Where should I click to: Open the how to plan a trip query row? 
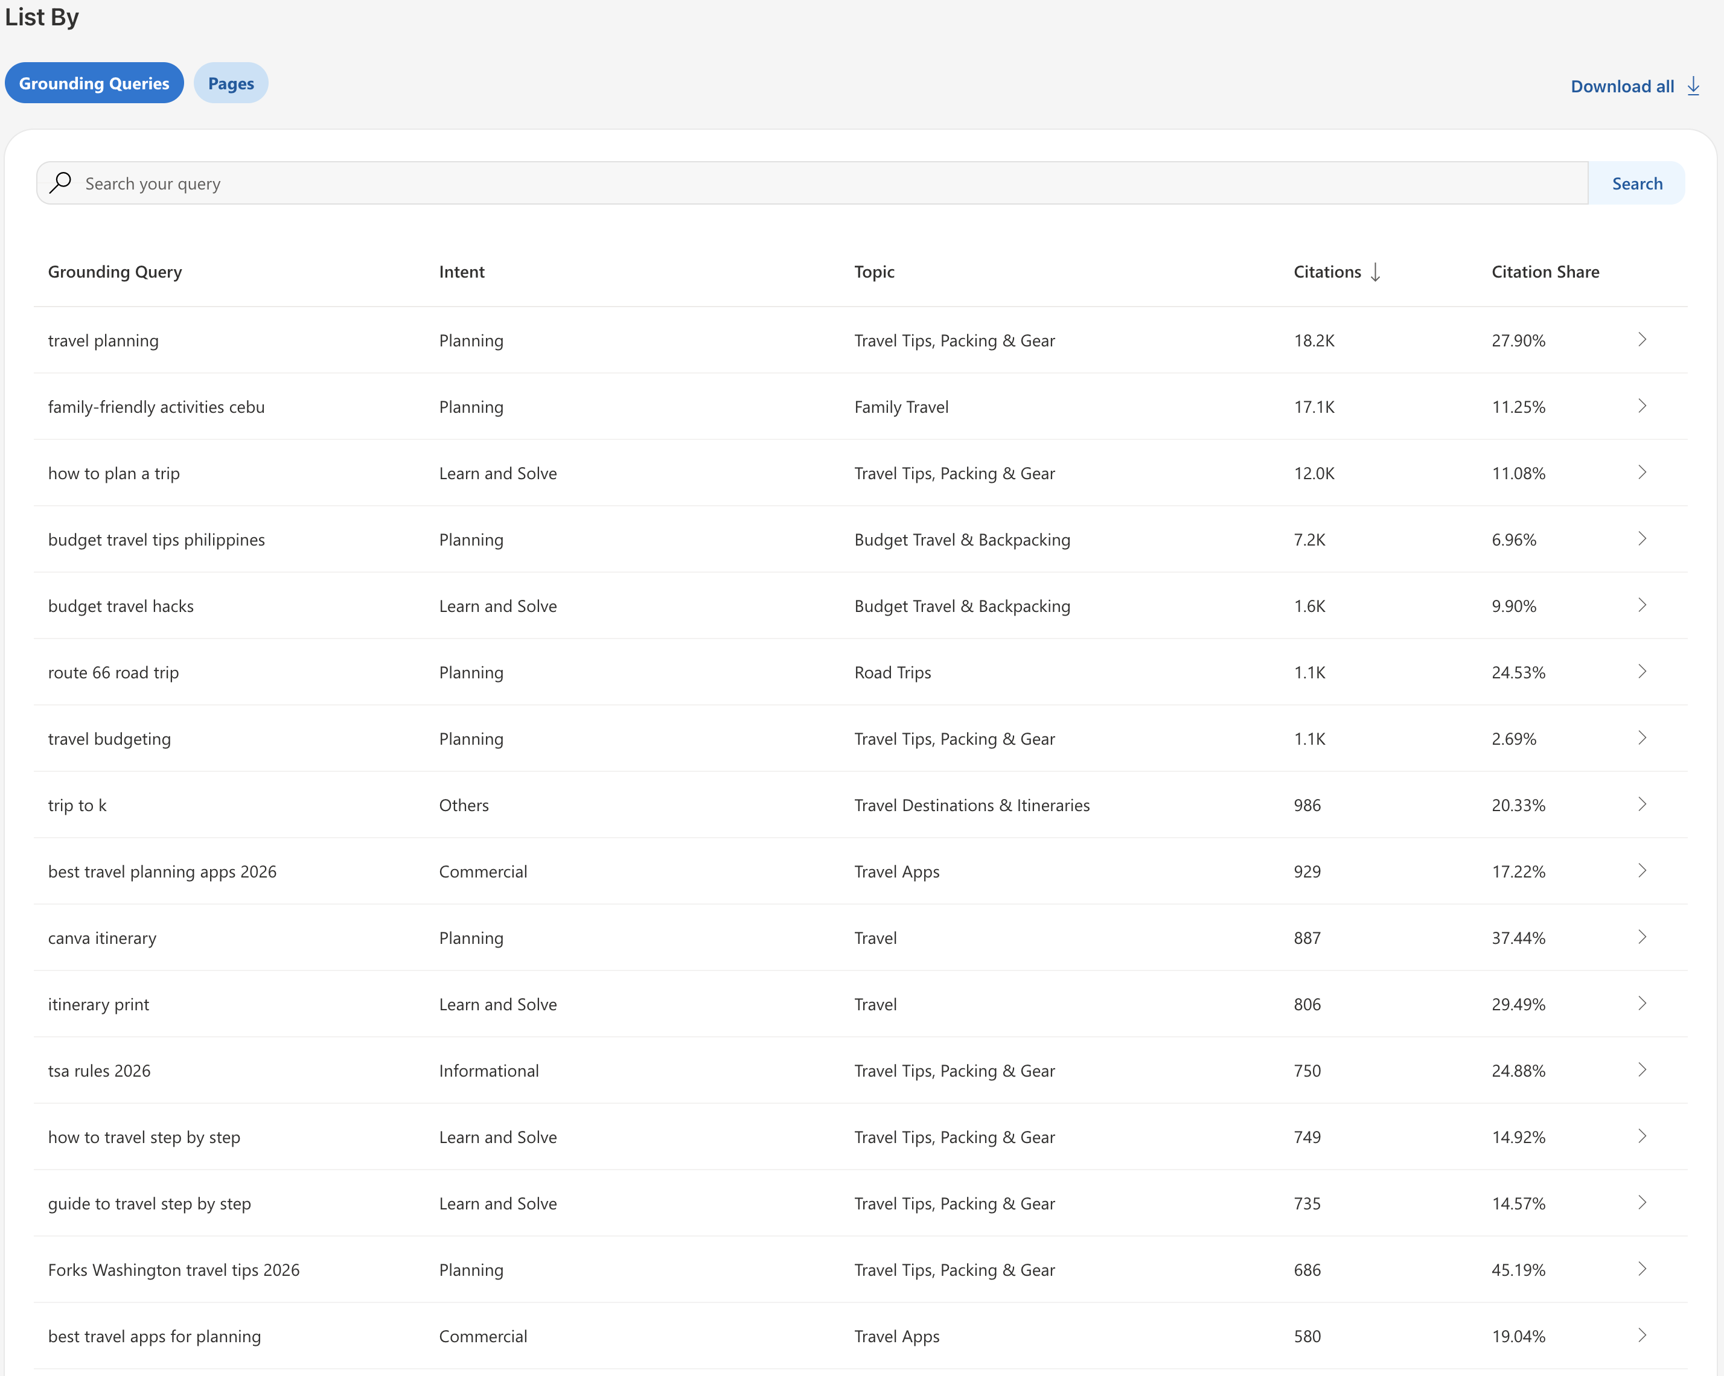click(860, 473)
